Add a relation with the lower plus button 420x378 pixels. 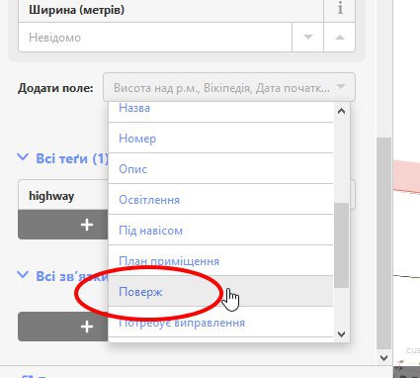click(x=63, y=327)
